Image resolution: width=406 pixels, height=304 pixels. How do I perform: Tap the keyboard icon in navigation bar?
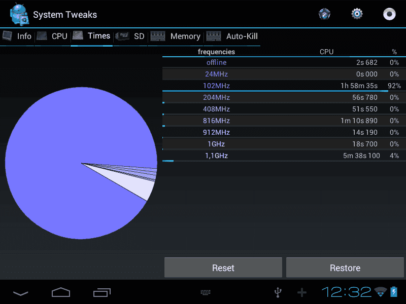(206, 292)
